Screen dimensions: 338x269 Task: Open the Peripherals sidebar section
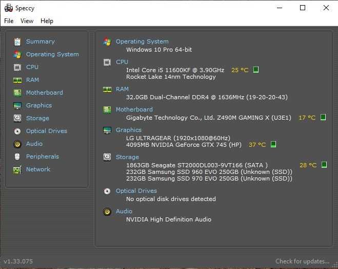point(42,156)
